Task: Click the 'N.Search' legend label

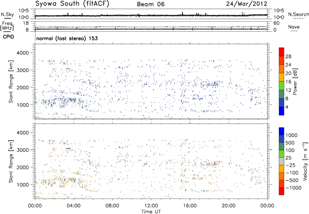Action: tap(299, 14)
